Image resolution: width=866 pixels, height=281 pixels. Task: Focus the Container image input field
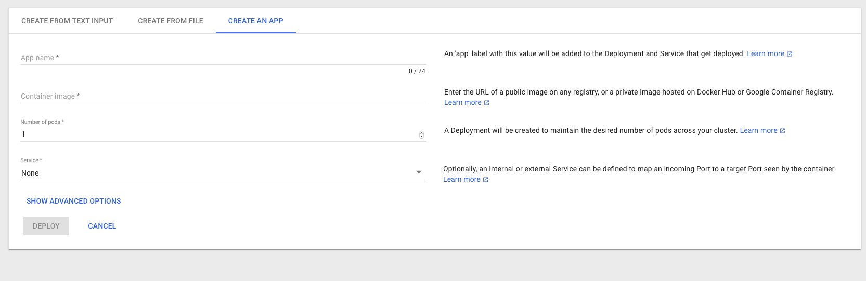point(223,96)
